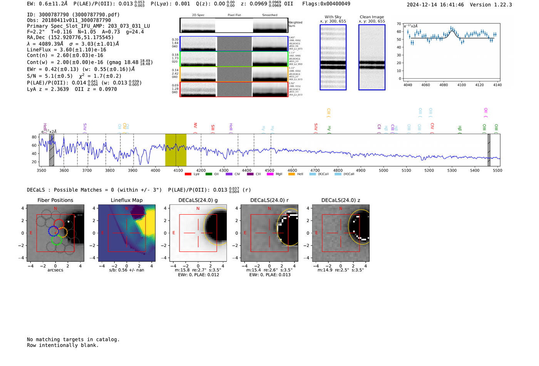This screenshot has width=539, height=366.
Task: View the DECaLS r-band image
Action: pos(269,233)
